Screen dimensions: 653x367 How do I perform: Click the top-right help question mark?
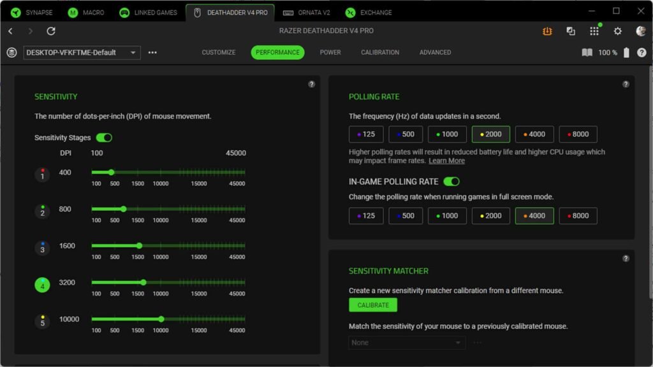pyautogui.click(x=642, y=52)
